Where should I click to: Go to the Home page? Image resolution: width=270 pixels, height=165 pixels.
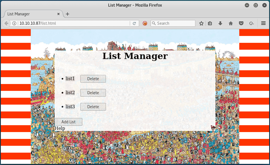231,23
